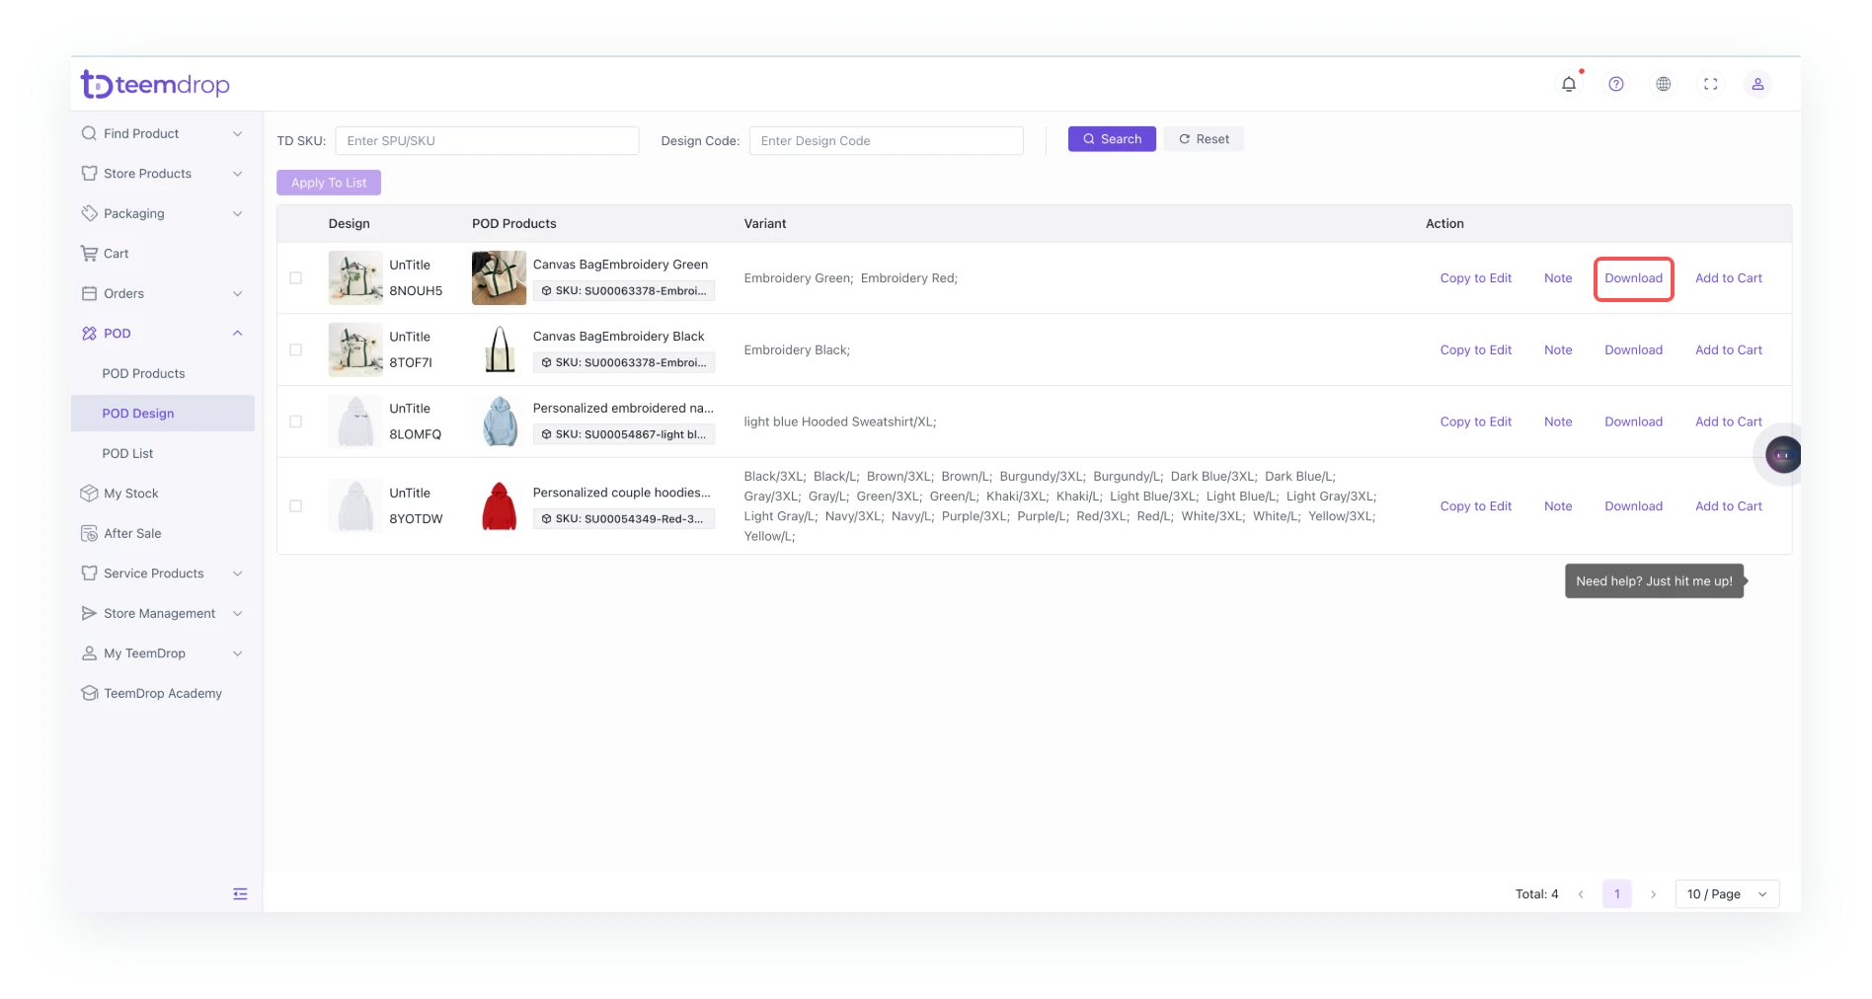The image size is (1872, 999).
Task: Collapse the sidebar menu icon
Action: (x=240, y=894)
